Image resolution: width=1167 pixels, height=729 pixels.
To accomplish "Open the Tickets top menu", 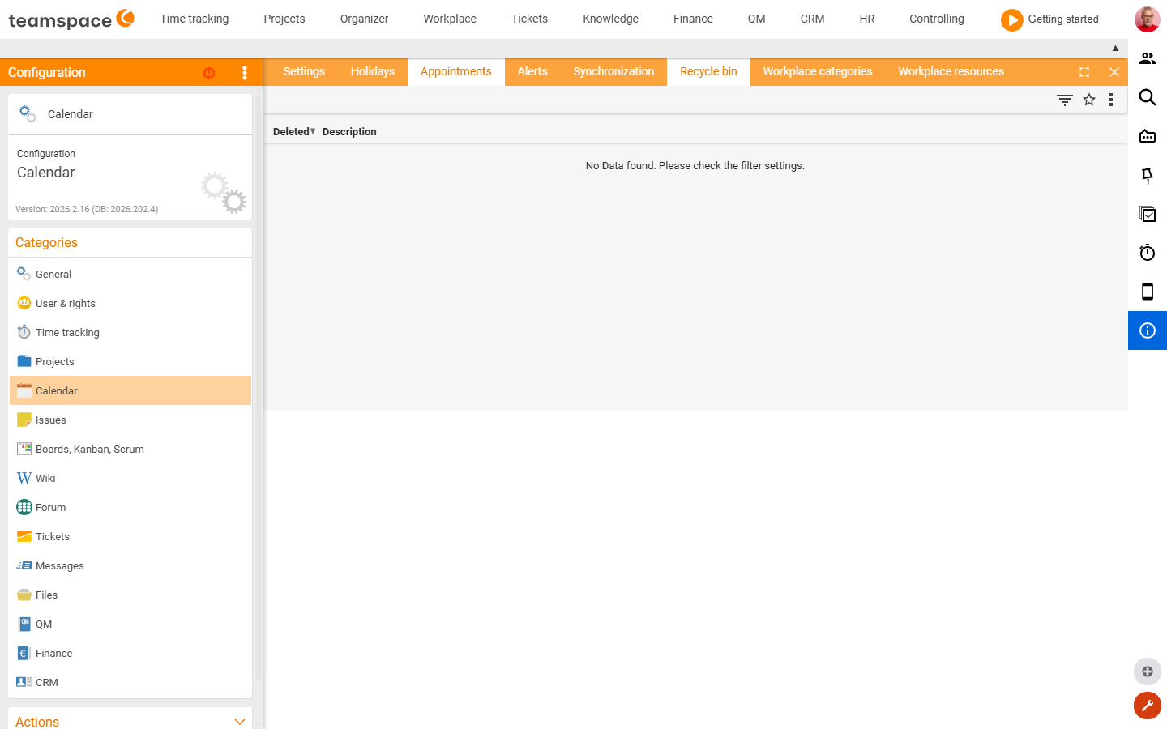I will pos(529,19).
